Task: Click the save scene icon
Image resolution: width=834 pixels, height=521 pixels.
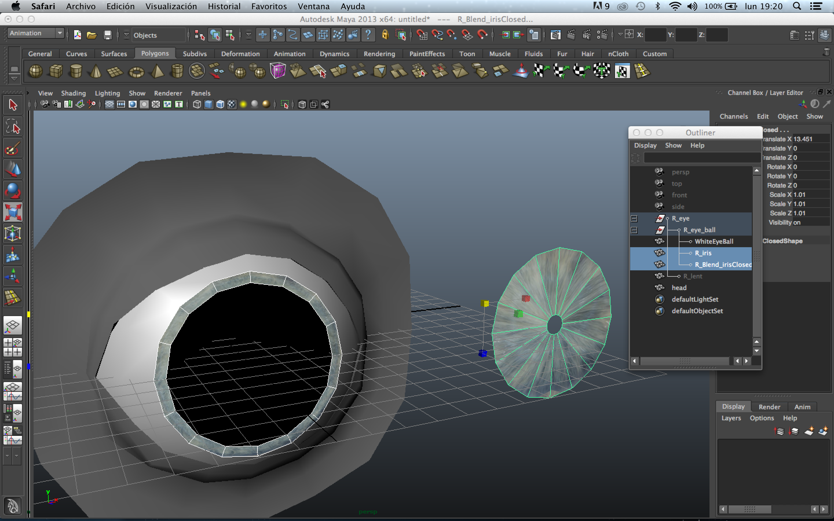Action: 107,35
